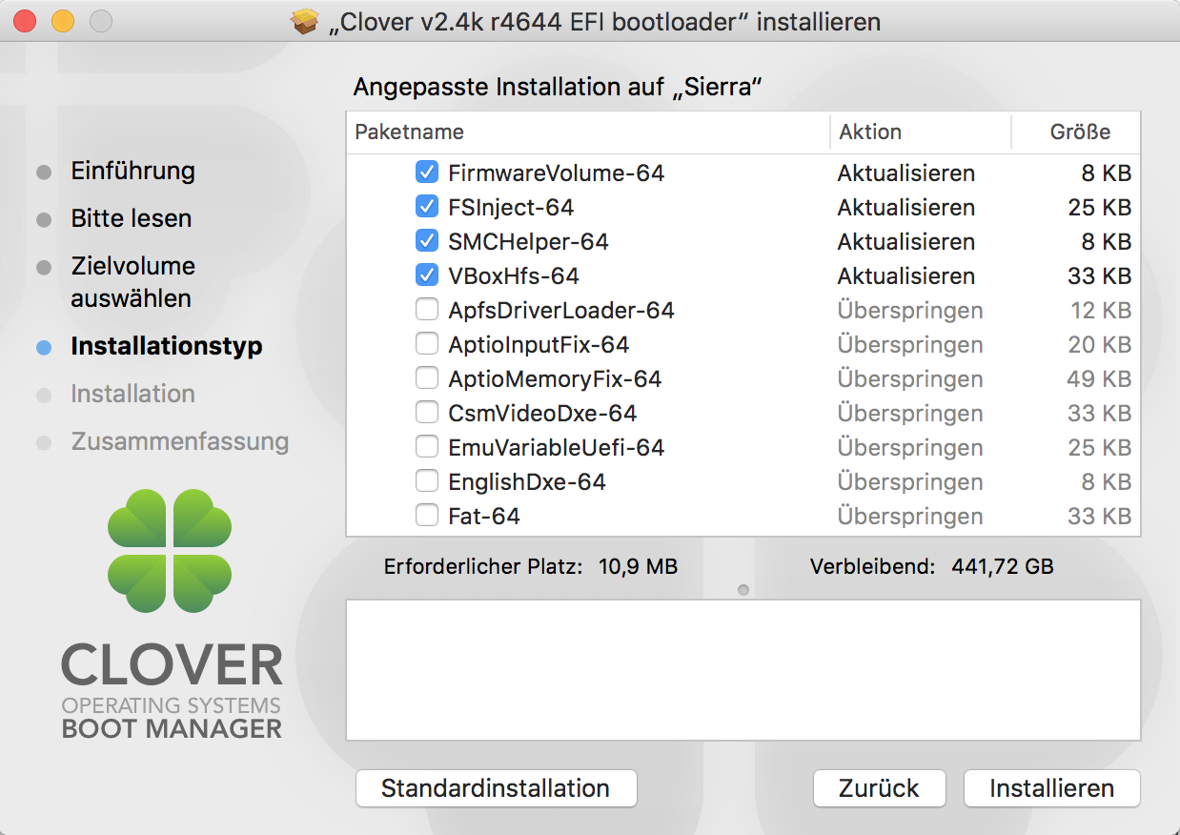Click the package icon in title bar
This screenshot has height=835, width=1180.
[305, 21]
